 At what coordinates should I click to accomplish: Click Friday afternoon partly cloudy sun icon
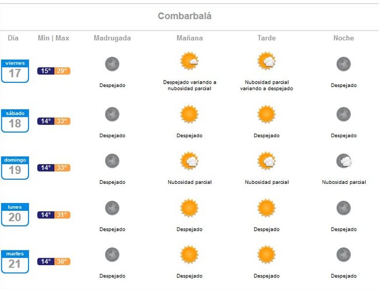click(x=266, y=61)
